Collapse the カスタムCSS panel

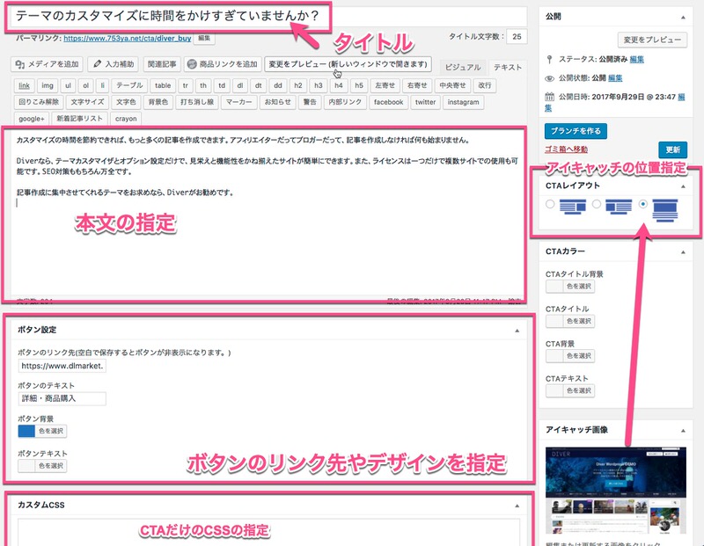coord(517,506)
